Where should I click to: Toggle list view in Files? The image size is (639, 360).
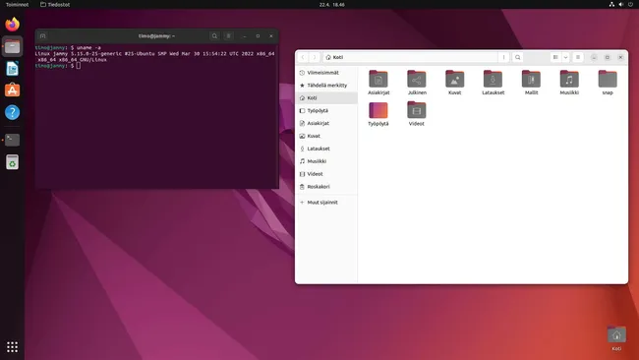coord(555,57)
